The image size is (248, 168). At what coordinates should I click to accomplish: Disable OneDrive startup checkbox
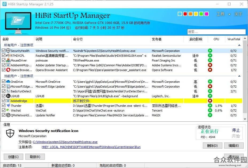[4, 81]
